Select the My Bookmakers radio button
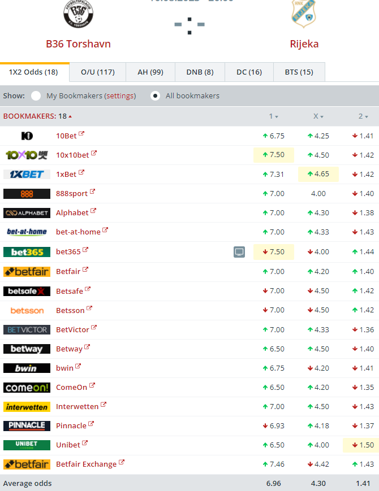379x491 pixels. [x=36, y=96]
